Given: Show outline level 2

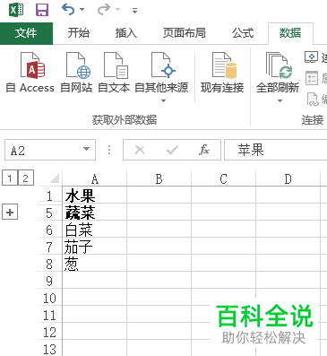Looking at the screenshot, I should pyautogui.click(x=26, y=178).
